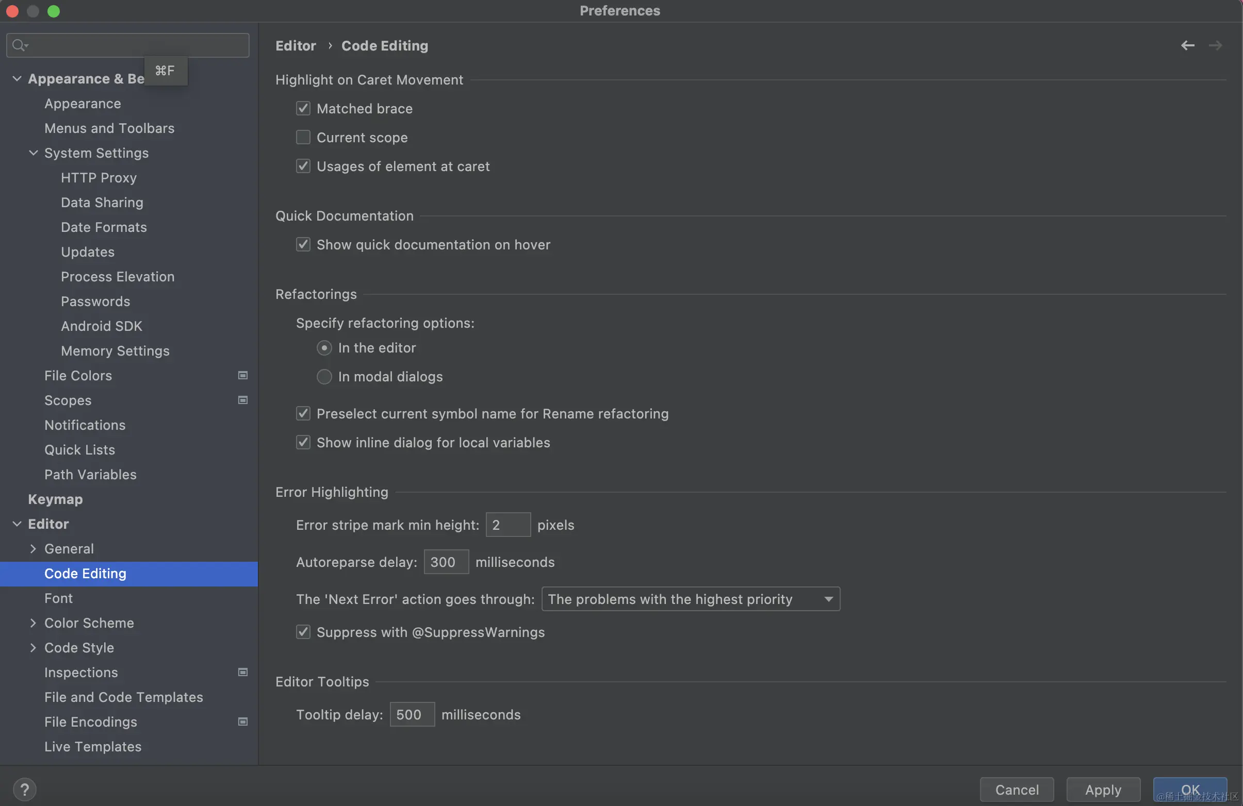This screenshot has width=1243, height=806.
Task: Collapse the System Settings section
Action: [x=34, y=153]
